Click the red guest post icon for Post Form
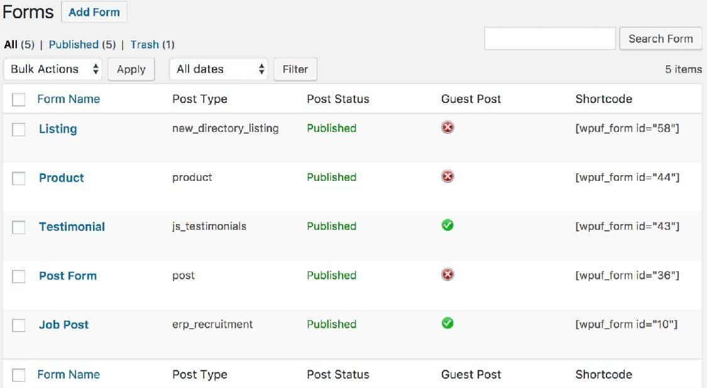The width and height of the screenshot is (707, 388). pos(447,274)
